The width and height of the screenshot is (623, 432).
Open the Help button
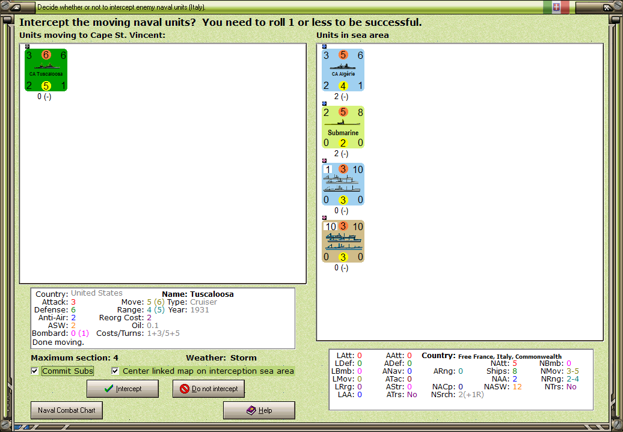pos(259,410)
